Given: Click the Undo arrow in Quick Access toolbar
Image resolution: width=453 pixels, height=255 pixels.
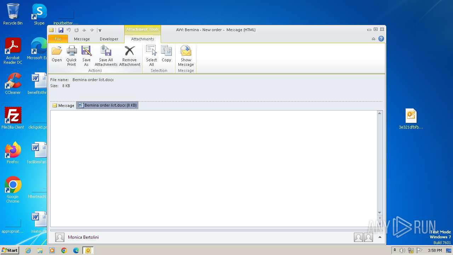Looking at the screenshot, I should tap(69, 30).
